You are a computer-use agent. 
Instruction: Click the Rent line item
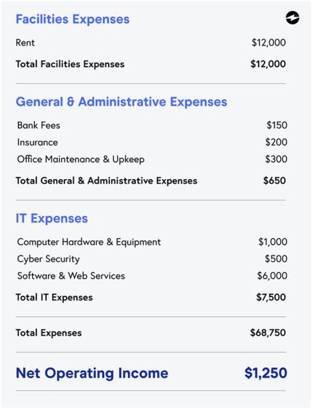coord(25,43)
